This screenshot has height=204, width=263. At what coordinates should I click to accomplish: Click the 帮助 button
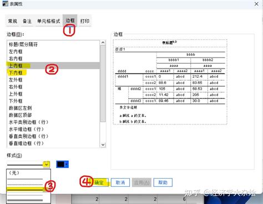[x=163, y=182]
